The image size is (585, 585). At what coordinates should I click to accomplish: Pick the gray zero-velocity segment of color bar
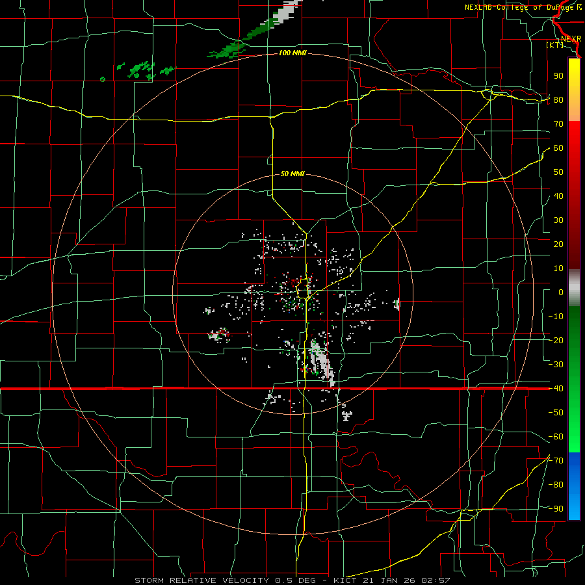[x=574, y=288]
